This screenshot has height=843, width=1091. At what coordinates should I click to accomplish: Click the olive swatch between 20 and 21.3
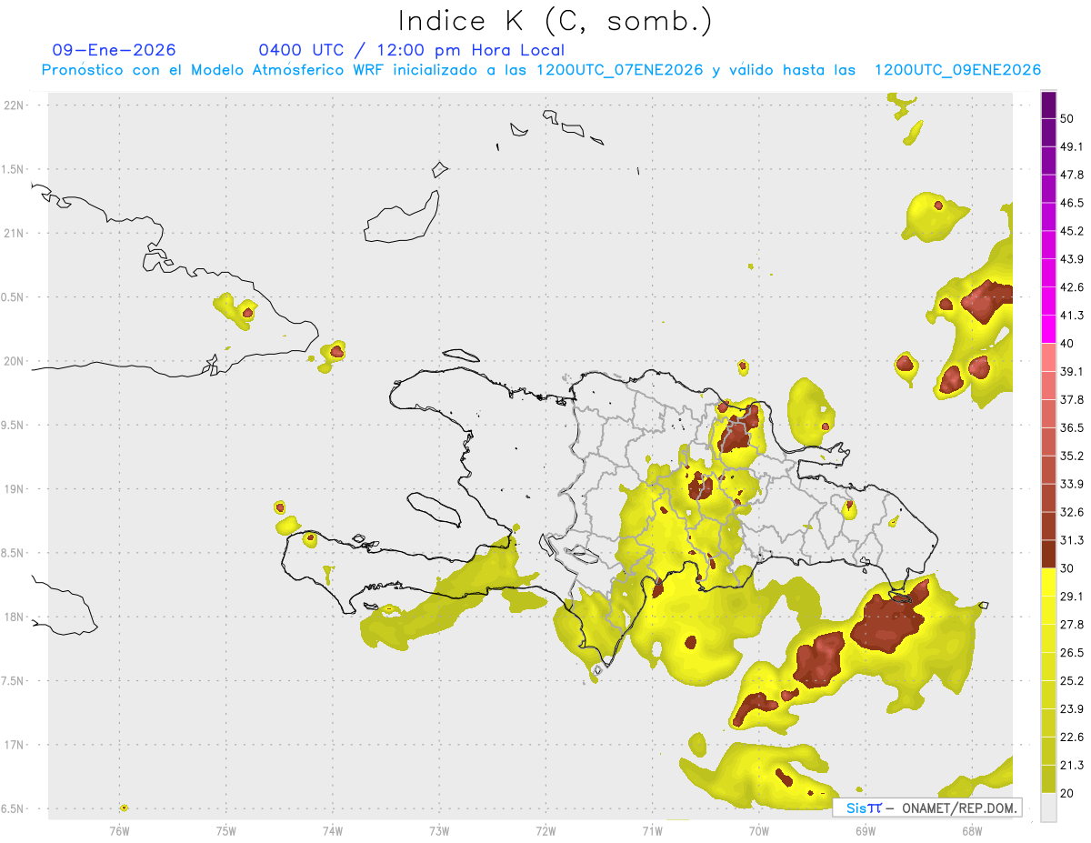point(1048,779)
